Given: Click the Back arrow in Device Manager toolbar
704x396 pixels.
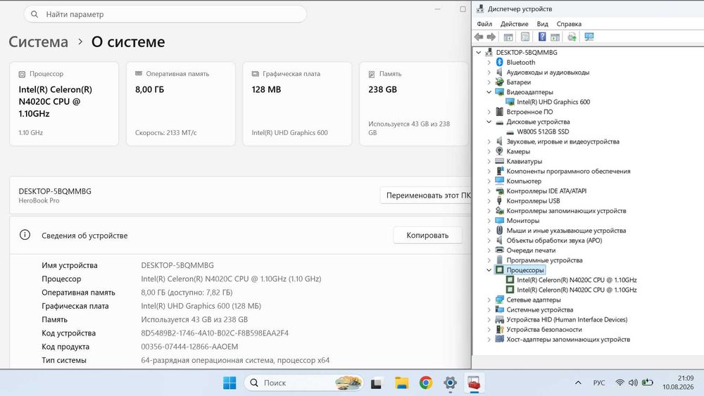Looking at the screenshot, I should [479, 37].
